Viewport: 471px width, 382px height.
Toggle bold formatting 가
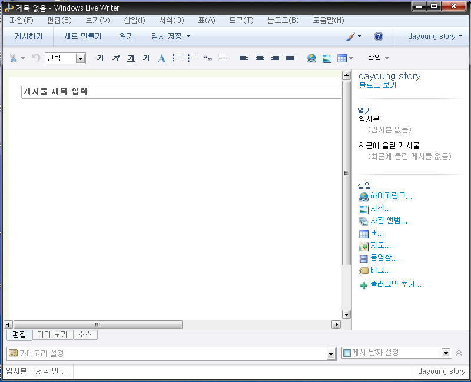(101, 58)
